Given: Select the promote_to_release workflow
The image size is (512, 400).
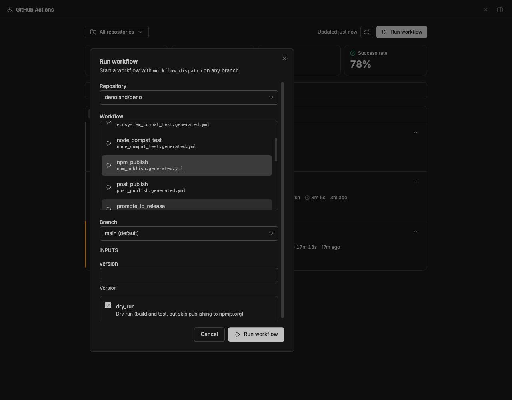Looking at the screenshot, I should 187,205.
